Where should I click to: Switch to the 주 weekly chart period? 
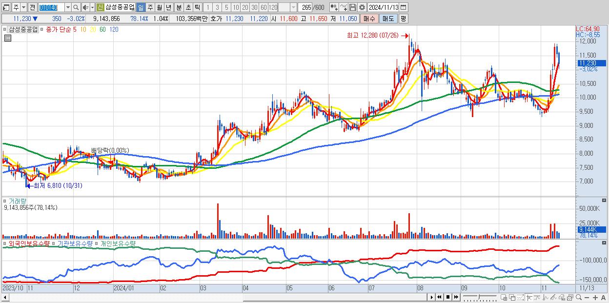150,7
